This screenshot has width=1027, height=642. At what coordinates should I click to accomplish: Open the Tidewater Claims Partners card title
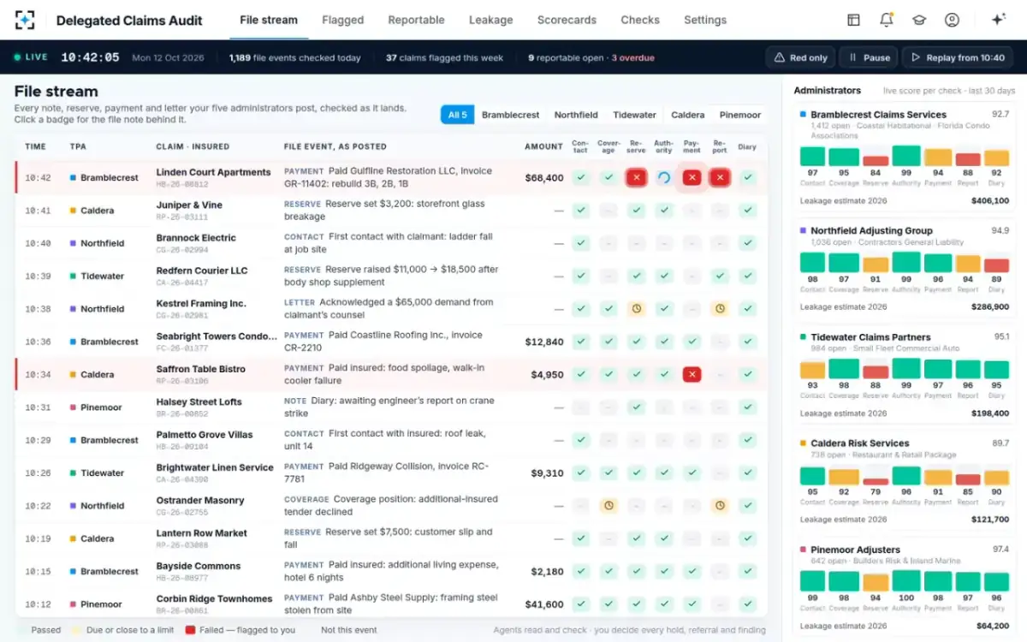870,337
